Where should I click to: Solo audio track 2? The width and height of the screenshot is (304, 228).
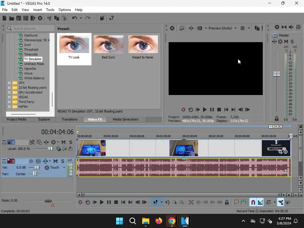click(x=63, y=161)
